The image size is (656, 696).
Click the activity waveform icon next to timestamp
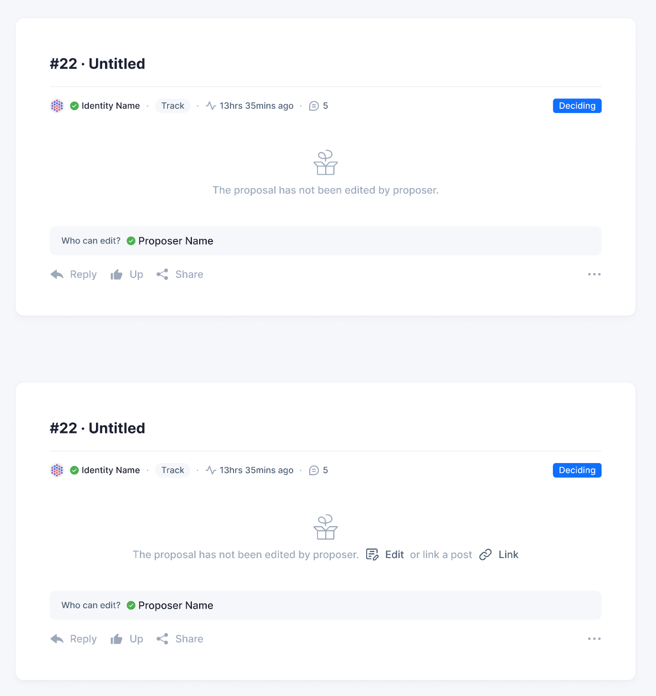click(211, 105)
